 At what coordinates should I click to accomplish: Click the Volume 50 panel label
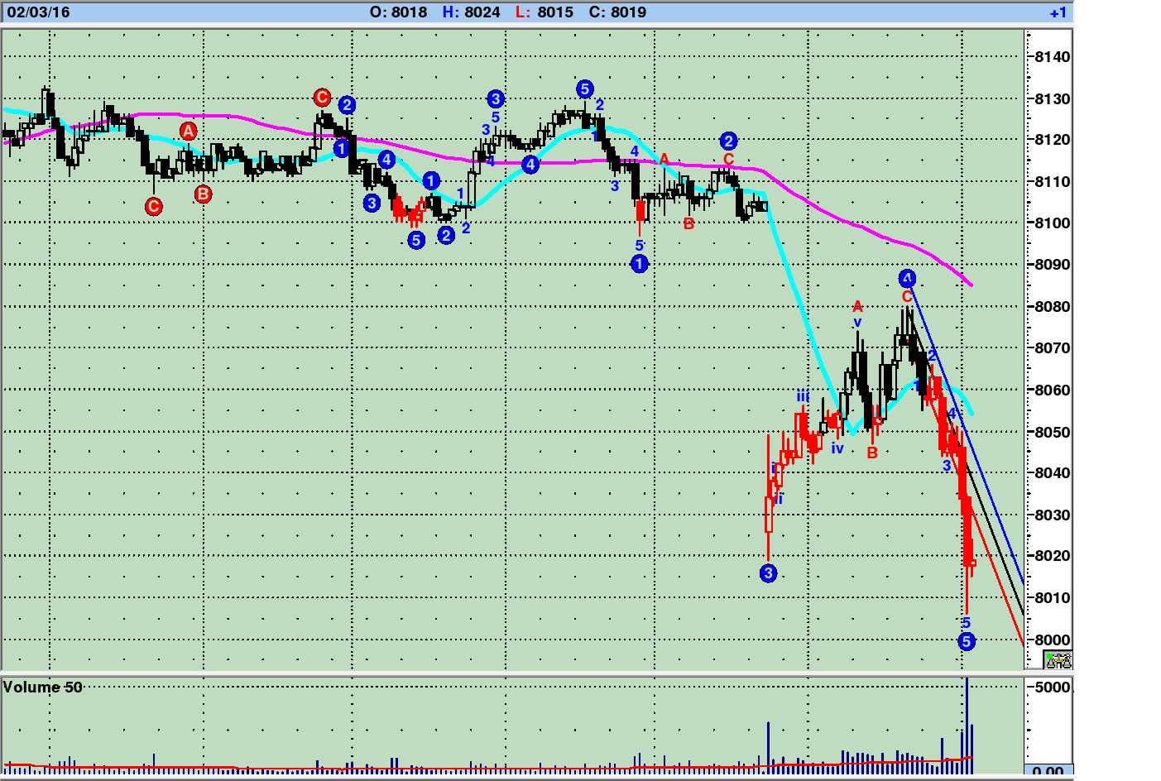43,688
